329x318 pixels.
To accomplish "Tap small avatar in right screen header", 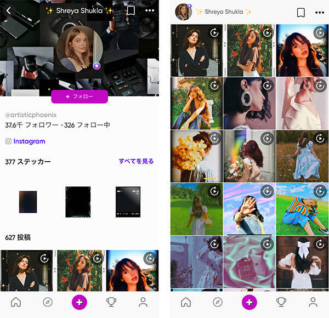I will [x=183, y=12].
